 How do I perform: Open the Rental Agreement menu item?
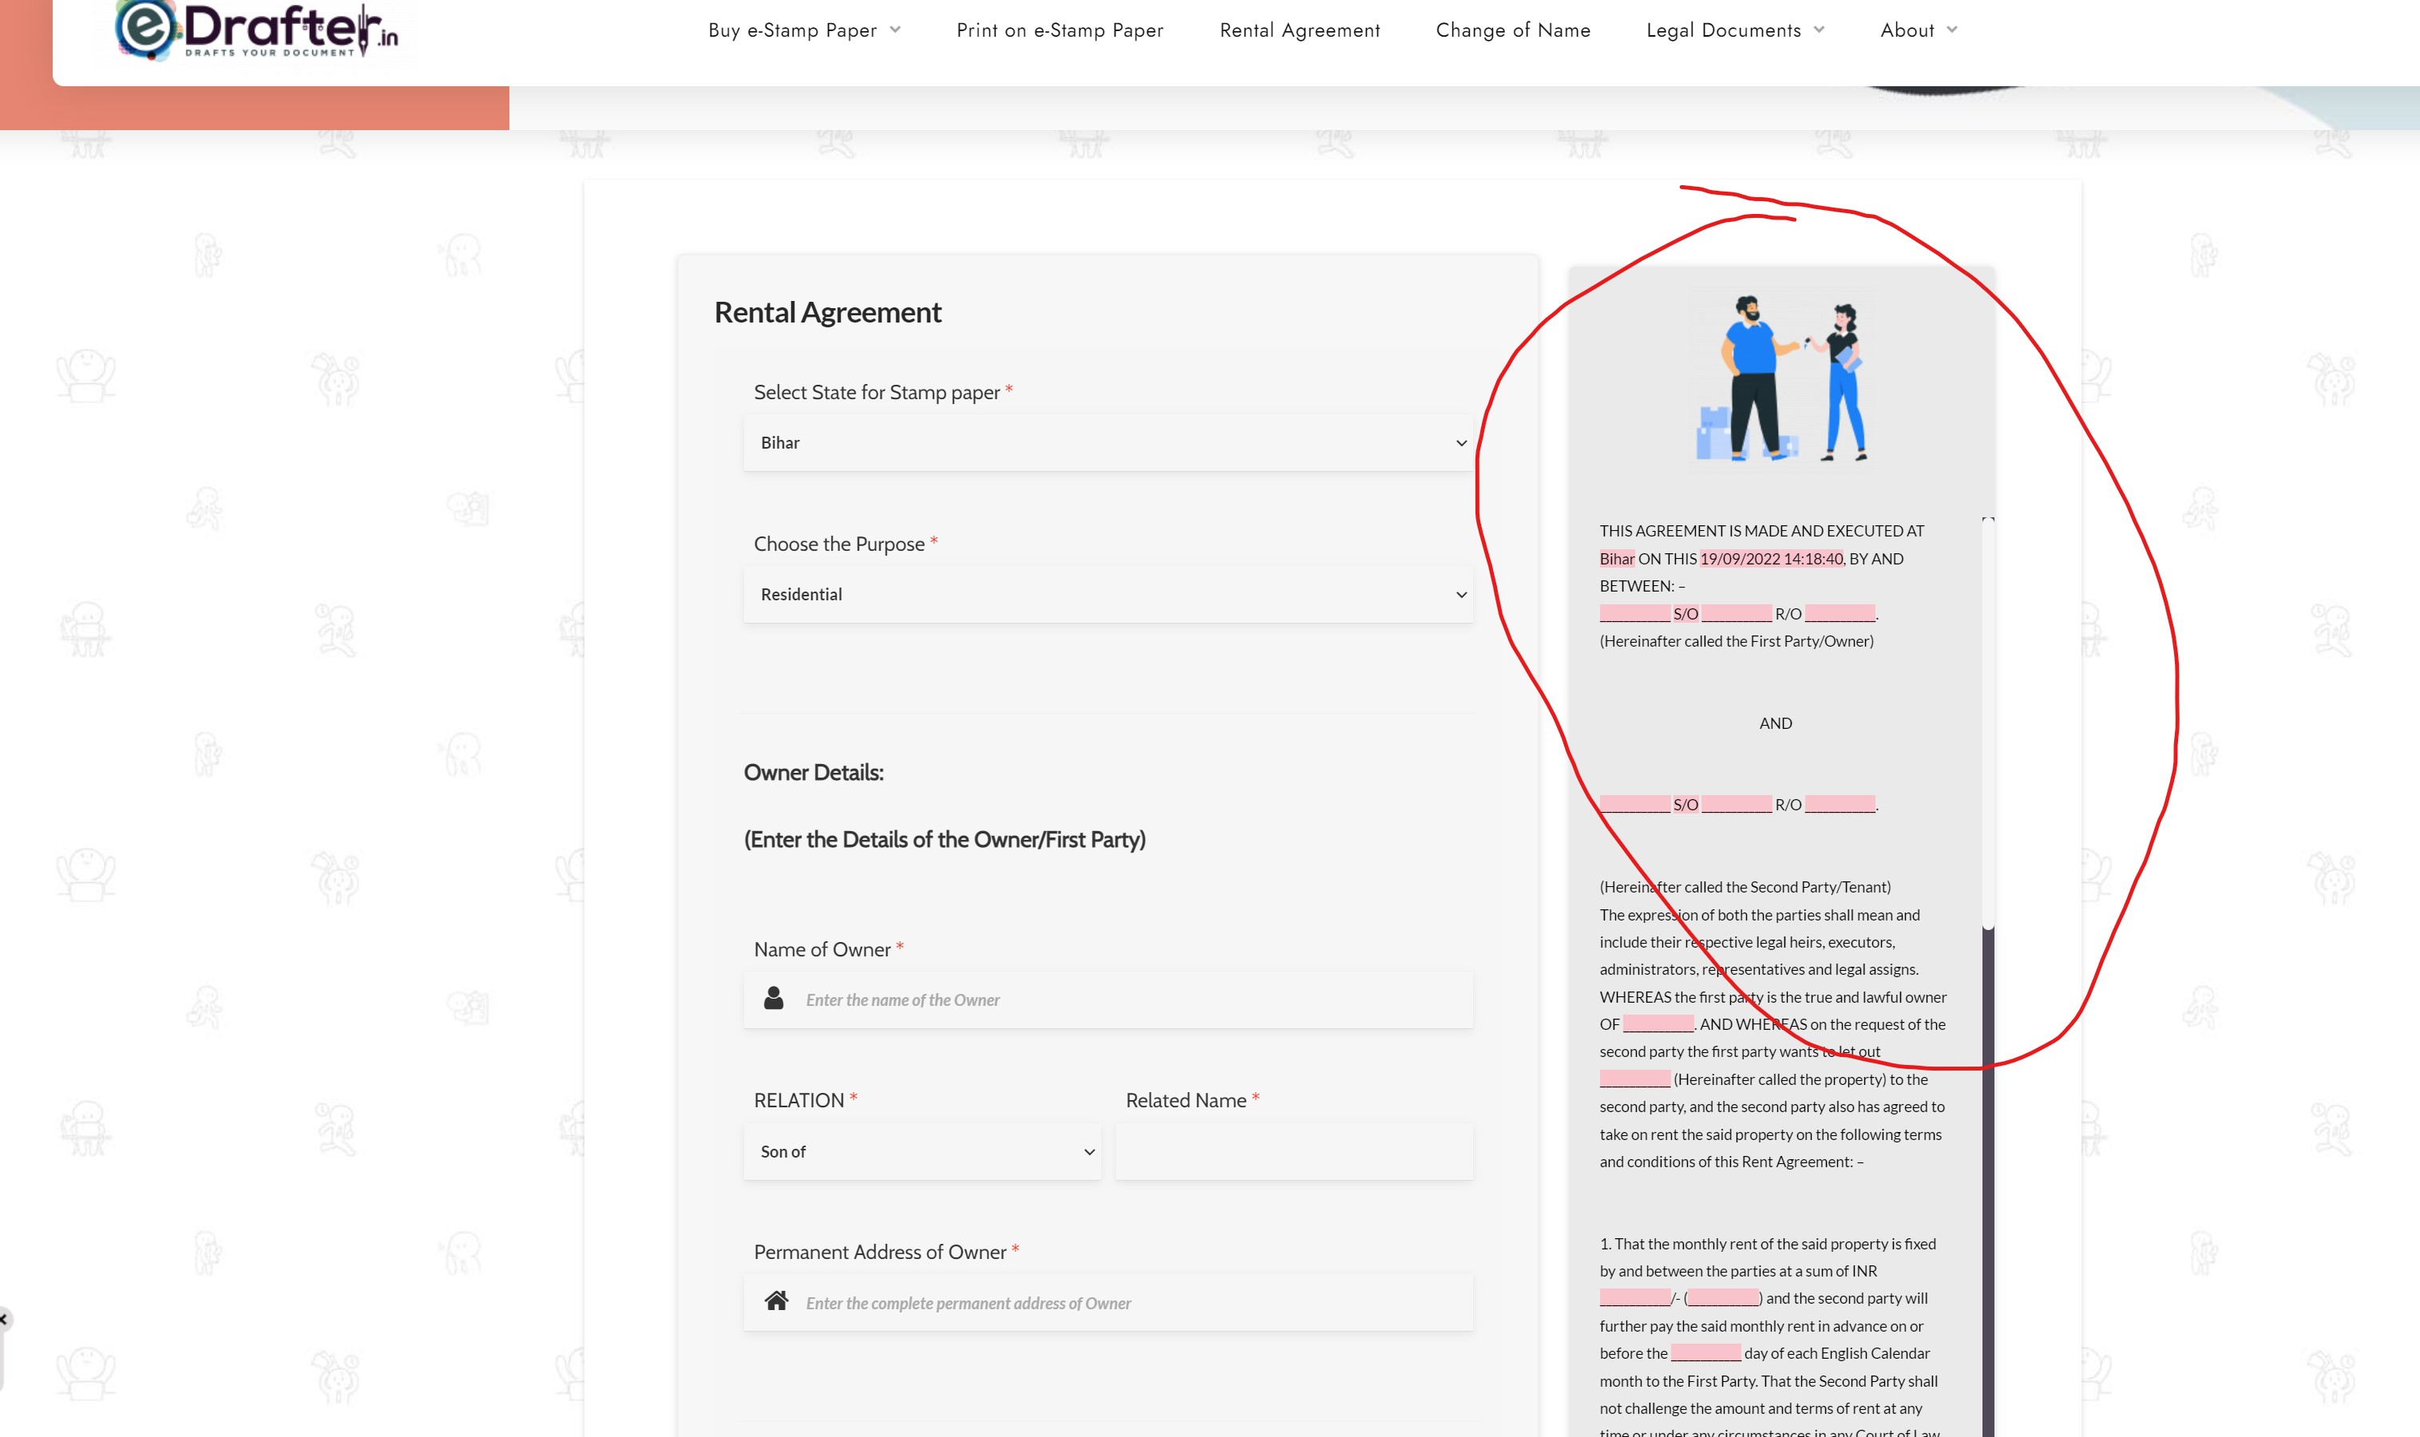pyautogui.click(x=1300, y=30)
